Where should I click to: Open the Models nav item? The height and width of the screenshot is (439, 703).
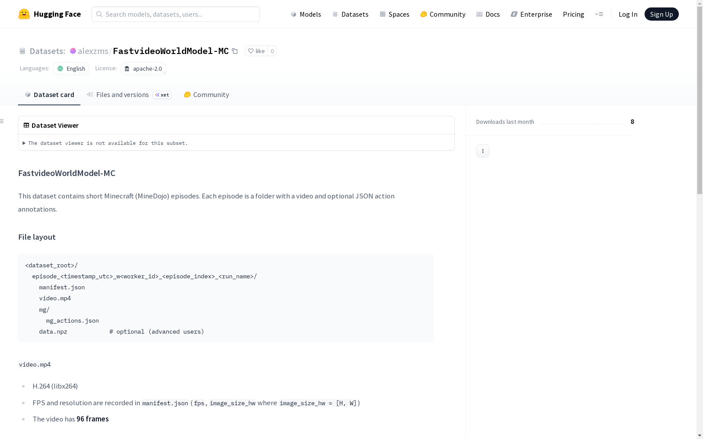pos(306,14)
